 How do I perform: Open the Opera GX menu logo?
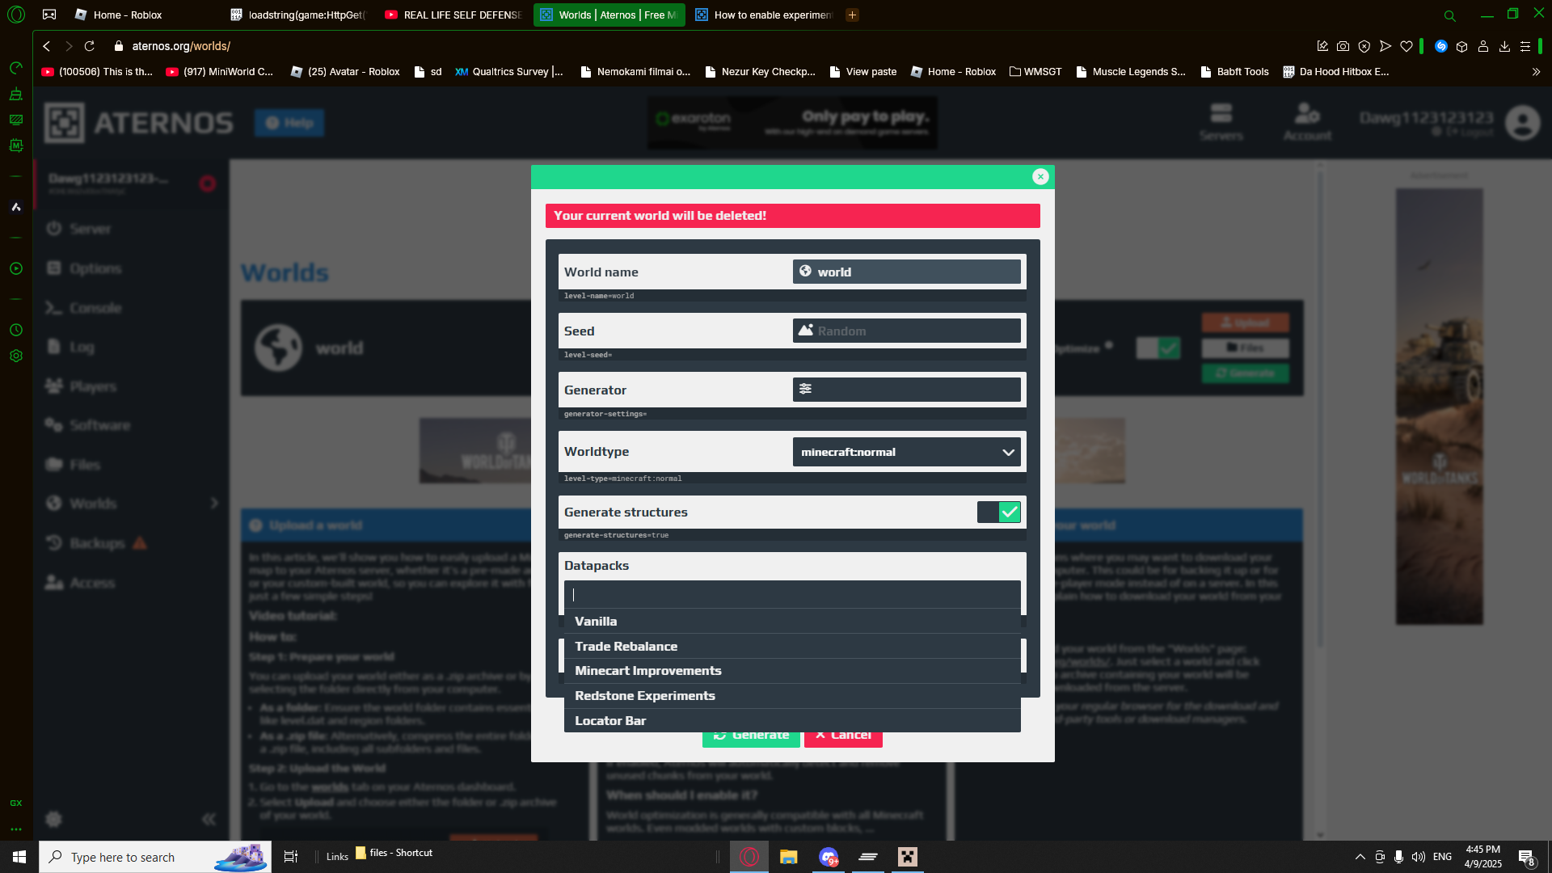16,15
